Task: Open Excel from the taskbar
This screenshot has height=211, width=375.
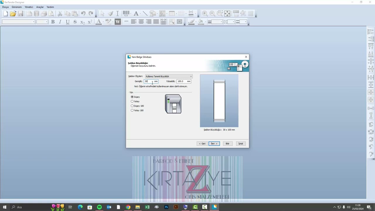Action: point(147,207)
